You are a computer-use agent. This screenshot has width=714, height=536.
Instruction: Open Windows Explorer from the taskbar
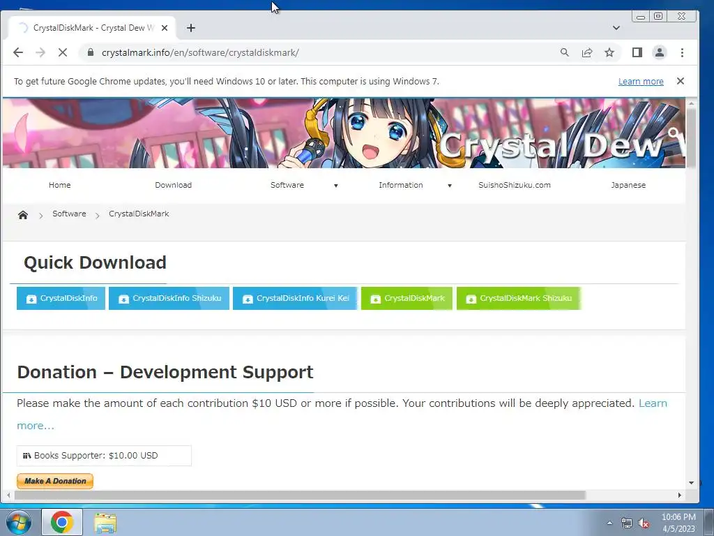coord(105,523)
